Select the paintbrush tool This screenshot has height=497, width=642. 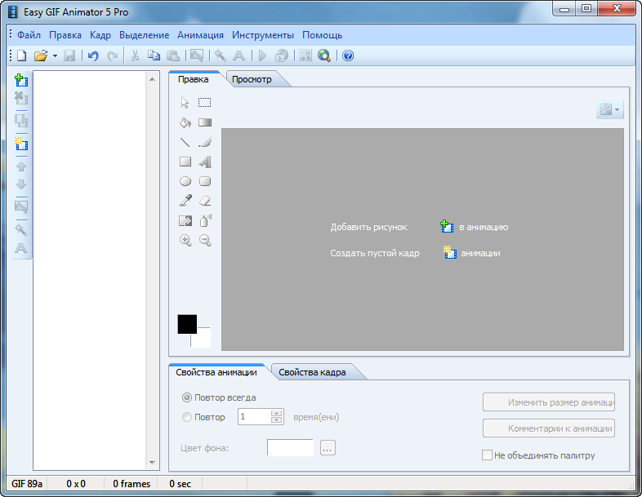[x=205, y=142]
